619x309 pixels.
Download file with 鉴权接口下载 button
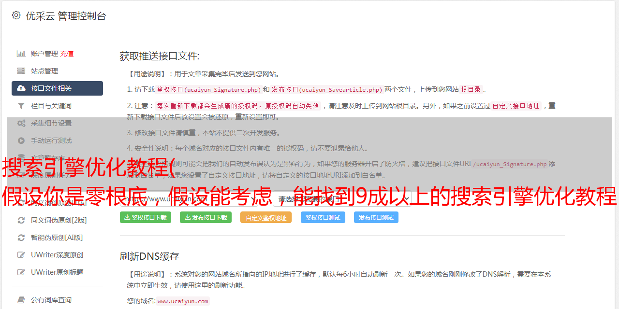click(x=145, y=217)
